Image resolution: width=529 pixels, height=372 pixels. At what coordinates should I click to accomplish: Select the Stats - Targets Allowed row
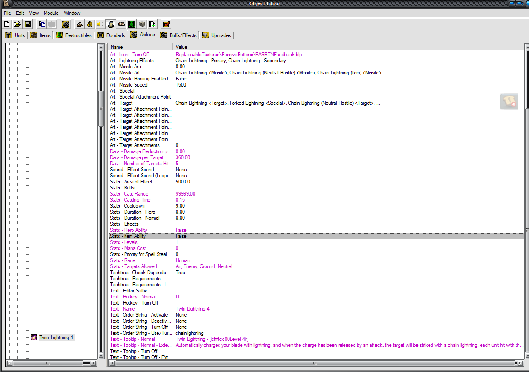pyautogui.click(x=316, y=266)
